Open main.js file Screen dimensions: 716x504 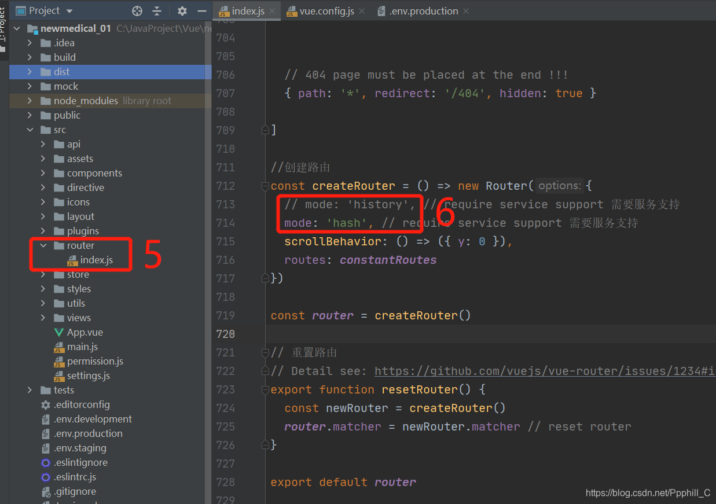point(82,347)
